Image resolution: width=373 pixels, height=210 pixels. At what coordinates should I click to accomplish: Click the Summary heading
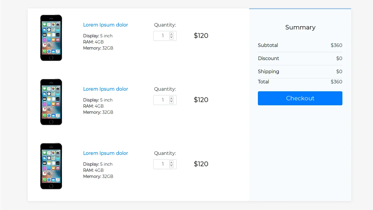[300, 27]
